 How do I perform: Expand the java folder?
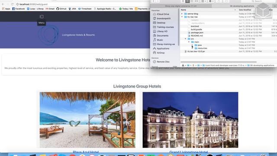pos(192,45)
